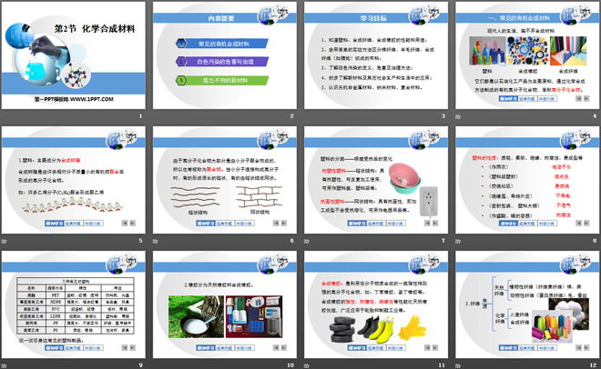
Task: Select slide 1 titled 第2节 化学合成材料
Action: (74, 55)
